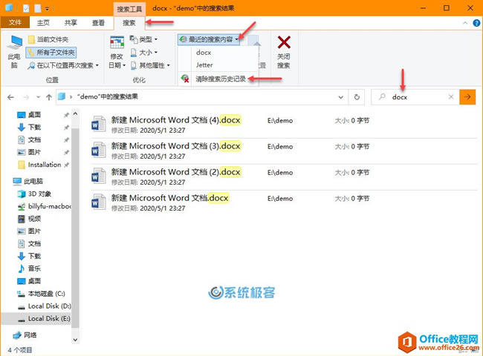
Task: Click Word icon of 文档 (2).docx
Action: 99,177
